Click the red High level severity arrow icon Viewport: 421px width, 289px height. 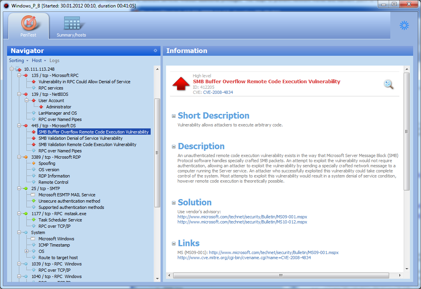click(x=179, y=83)
